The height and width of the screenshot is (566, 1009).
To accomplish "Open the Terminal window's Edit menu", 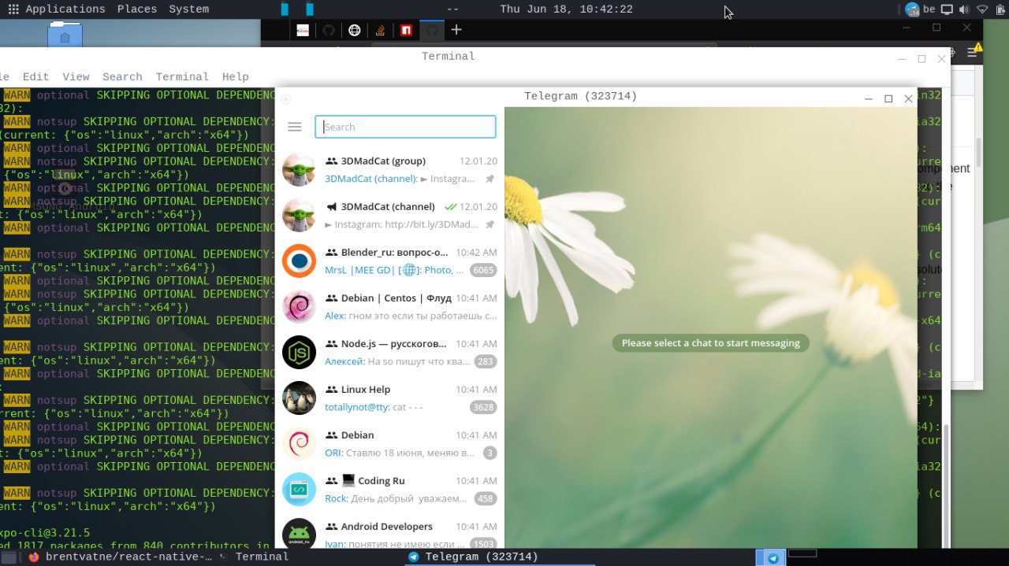I will [x=35, y=76].
